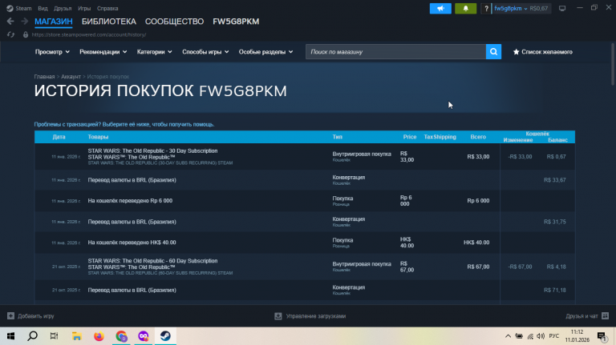Open the Вид menu
The height and width of the screenshot is (345, 616).
click(x=43, y=8)
